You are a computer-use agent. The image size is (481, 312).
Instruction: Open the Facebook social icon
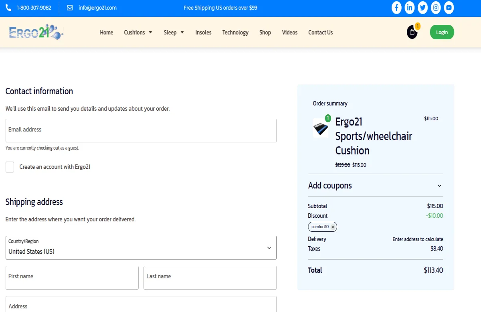[396, 8]
